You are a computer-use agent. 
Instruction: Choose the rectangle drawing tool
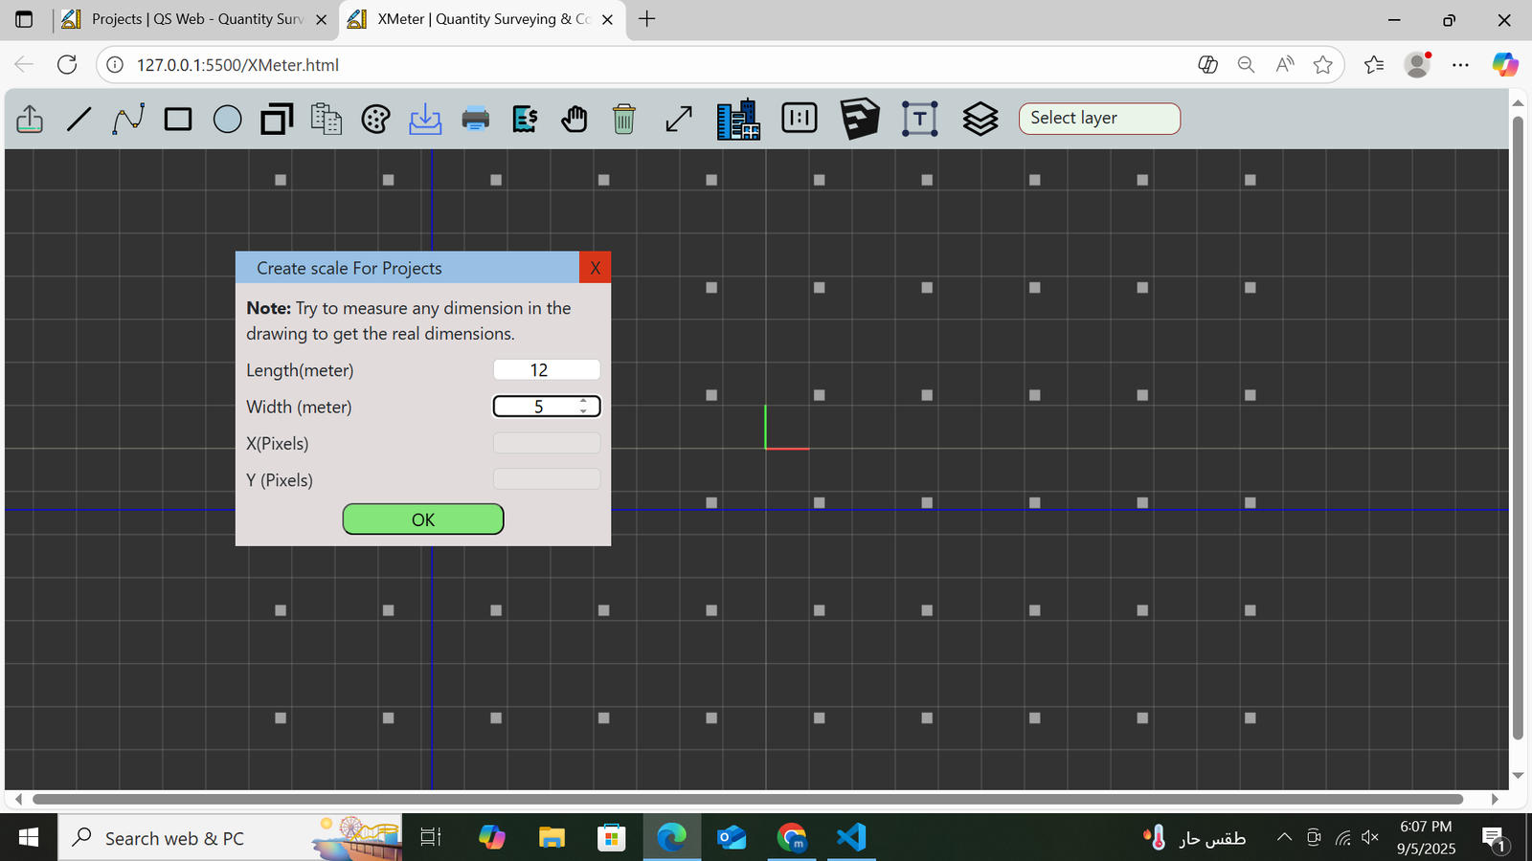tap(178, 119)
